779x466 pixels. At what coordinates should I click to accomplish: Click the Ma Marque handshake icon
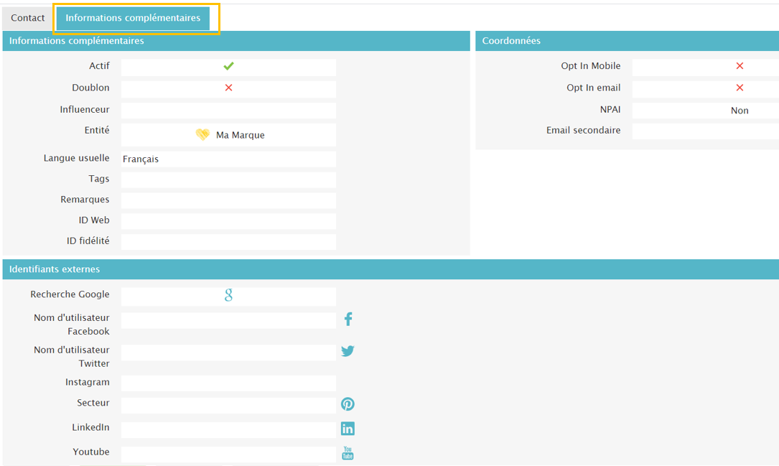point(202,134)
